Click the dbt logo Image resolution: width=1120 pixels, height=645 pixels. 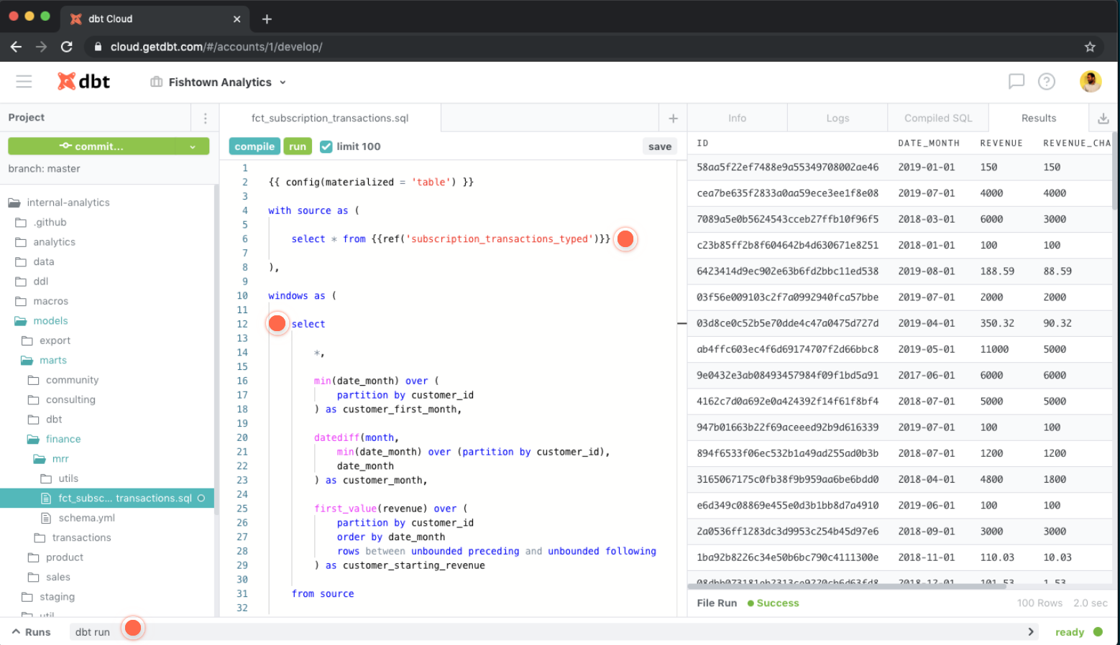(x=84, y=82)
